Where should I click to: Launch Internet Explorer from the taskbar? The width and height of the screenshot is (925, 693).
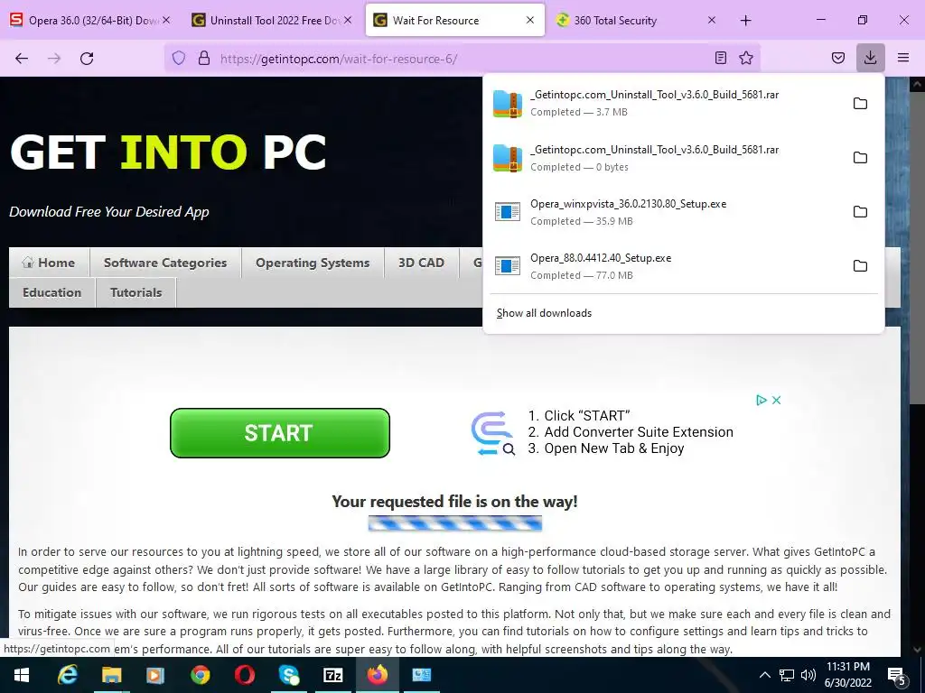pyautogui.click(x=67, y=675)
